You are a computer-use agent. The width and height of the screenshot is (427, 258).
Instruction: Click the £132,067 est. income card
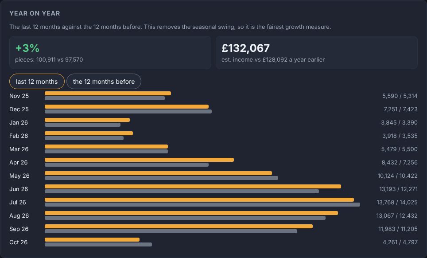pos(316,53)
